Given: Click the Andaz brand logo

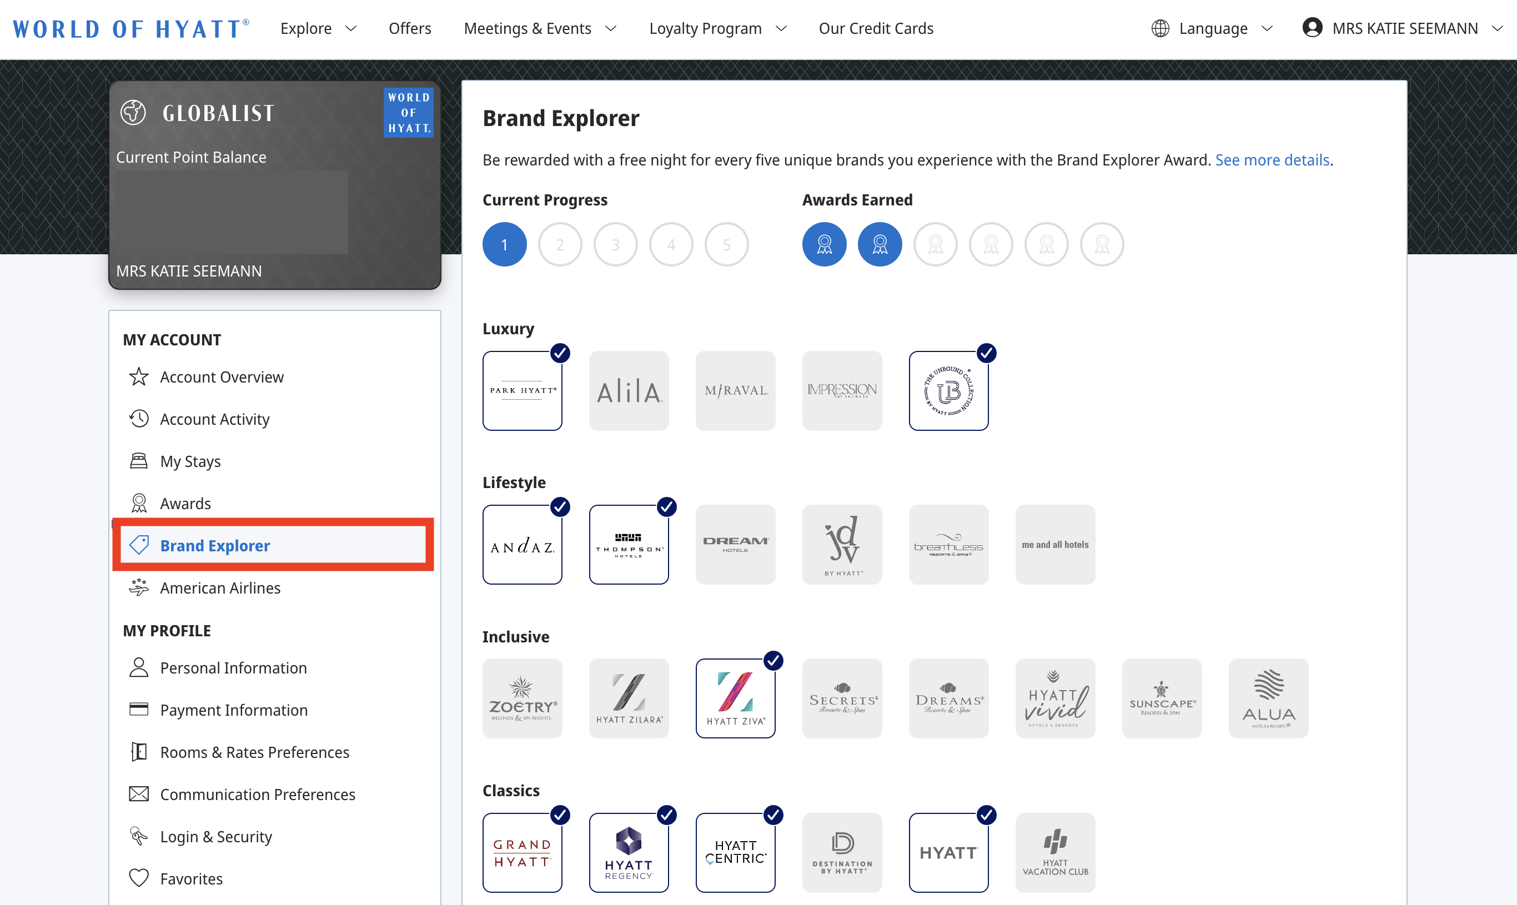Looking at the screenshot, I should tap(523, 545).
